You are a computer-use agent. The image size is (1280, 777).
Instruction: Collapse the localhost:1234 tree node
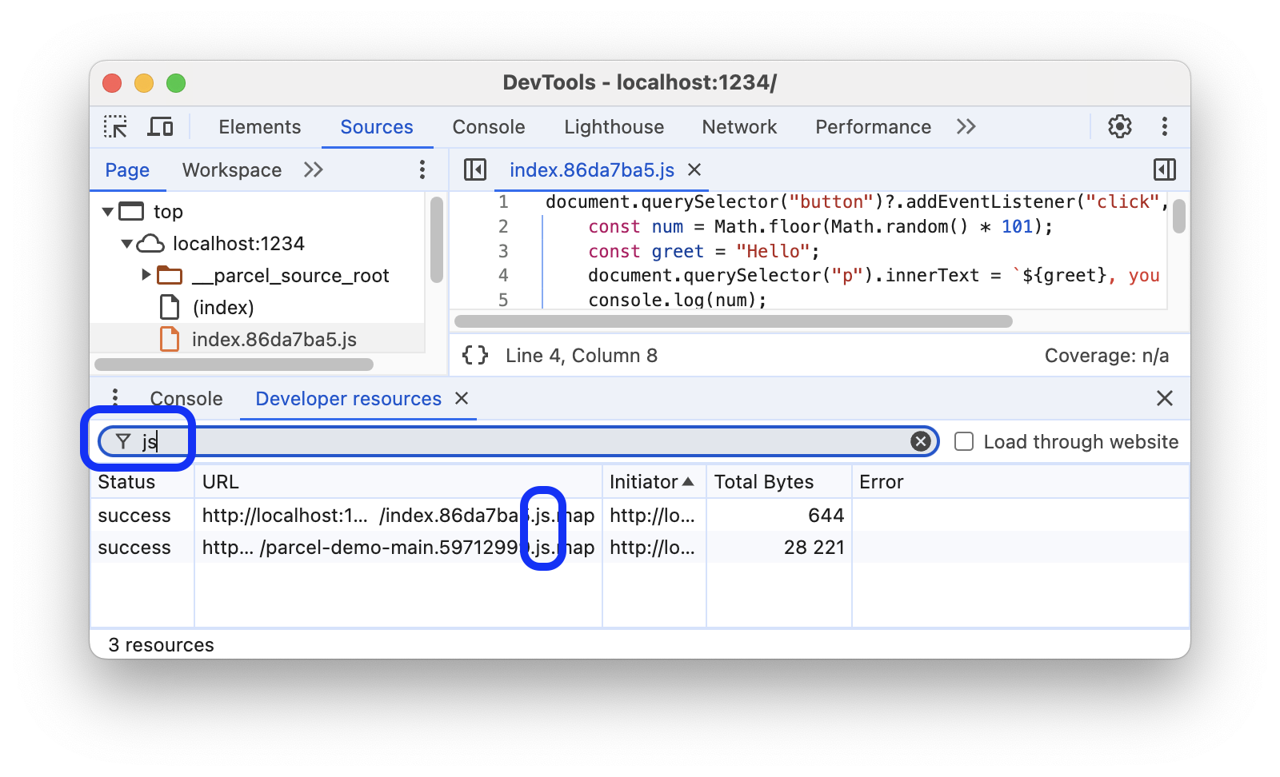126,243
